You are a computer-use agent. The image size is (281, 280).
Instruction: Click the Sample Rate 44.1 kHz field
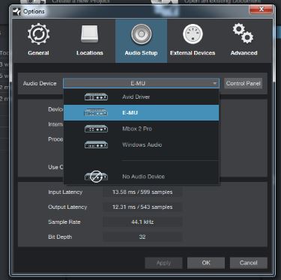coord(142,222)
